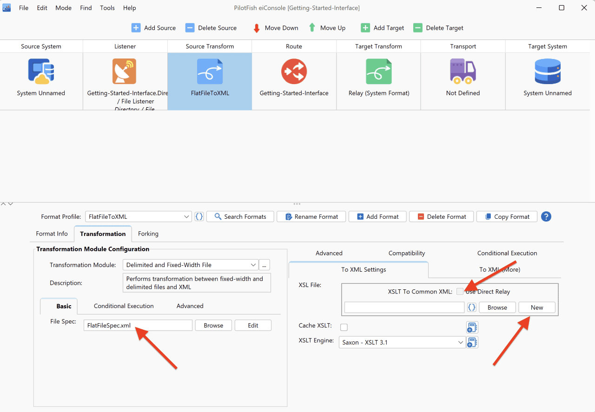Click braces icon beside Format Profile dropdown
The height and width of the screenshot is (412, 595).
click(x=199, y=216)
